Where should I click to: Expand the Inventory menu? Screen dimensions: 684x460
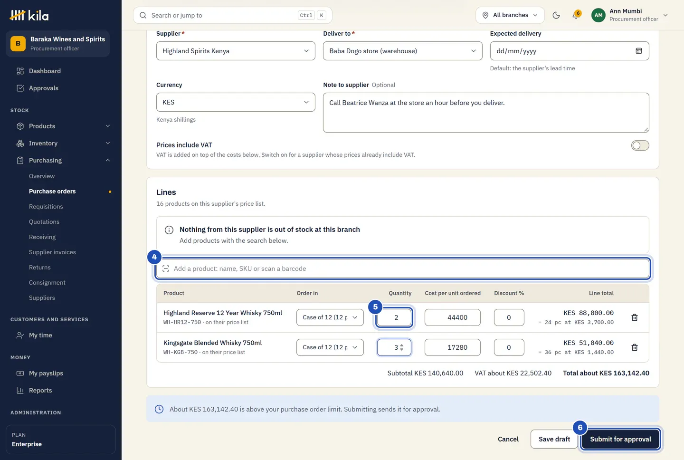64,143
